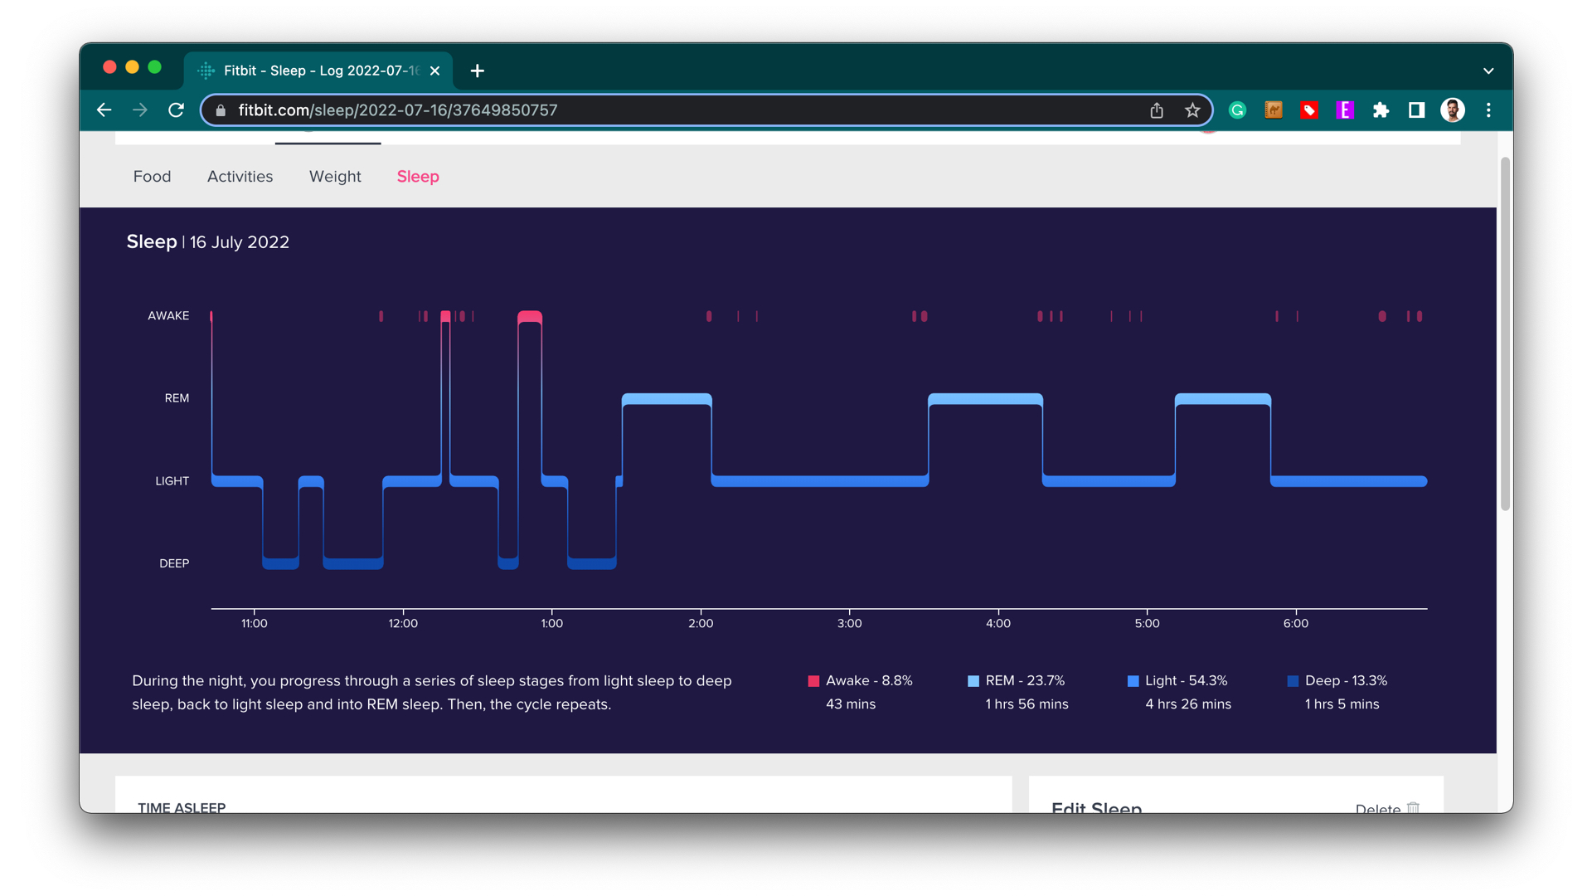Screen dimensions: 1592x896
Task: Click the '1 hrs 56 mins' duration text
Action: click(x=1027, y=704)
